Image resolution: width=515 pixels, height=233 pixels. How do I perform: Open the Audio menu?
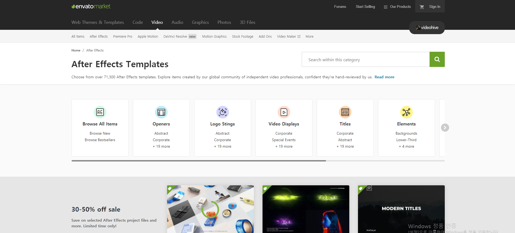coord(177,22)
